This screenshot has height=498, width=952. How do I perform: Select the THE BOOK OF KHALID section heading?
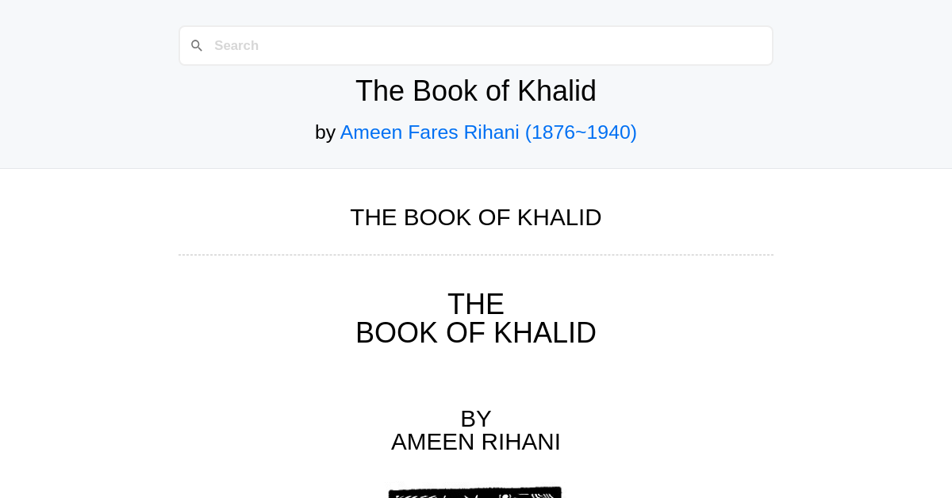pyautogui.click(x=476, y=216)
